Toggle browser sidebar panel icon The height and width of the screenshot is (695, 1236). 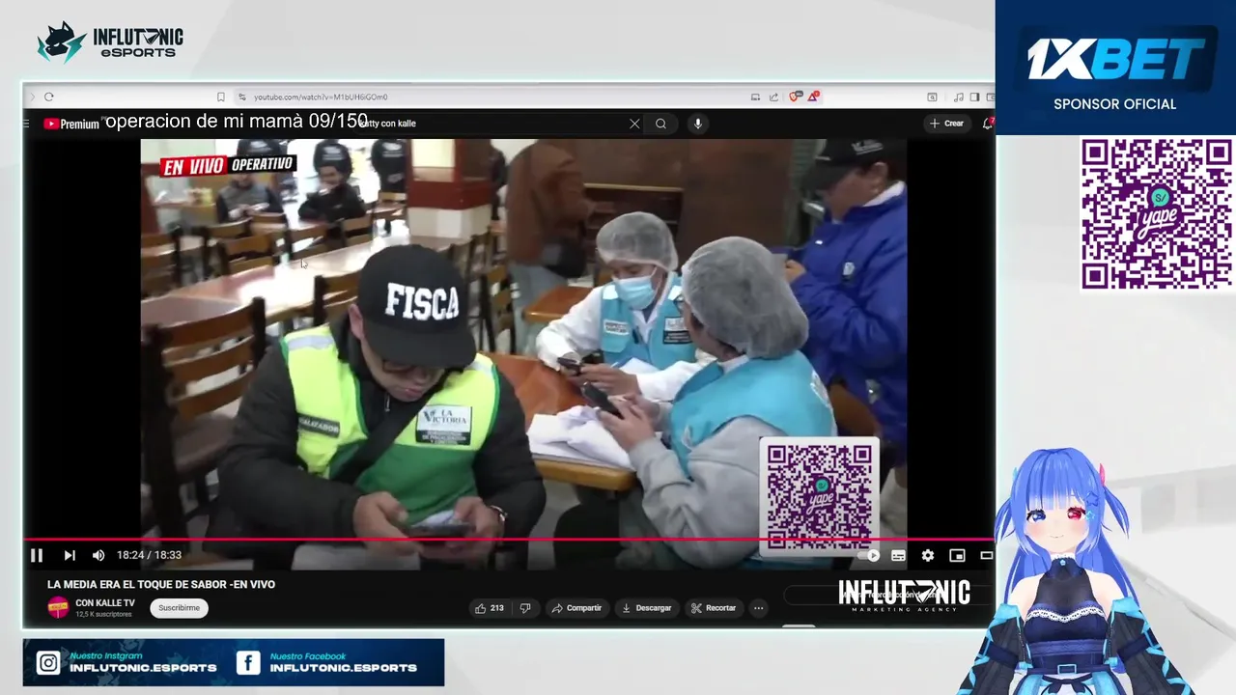974,97
